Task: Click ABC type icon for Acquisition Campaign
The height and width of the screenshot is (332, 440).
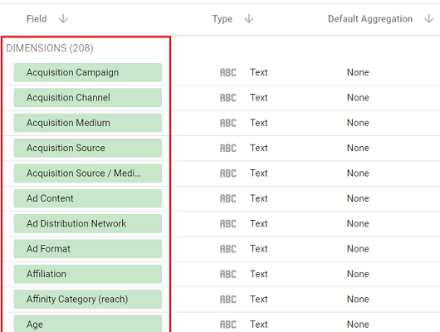Action: [x=227, y=72]
